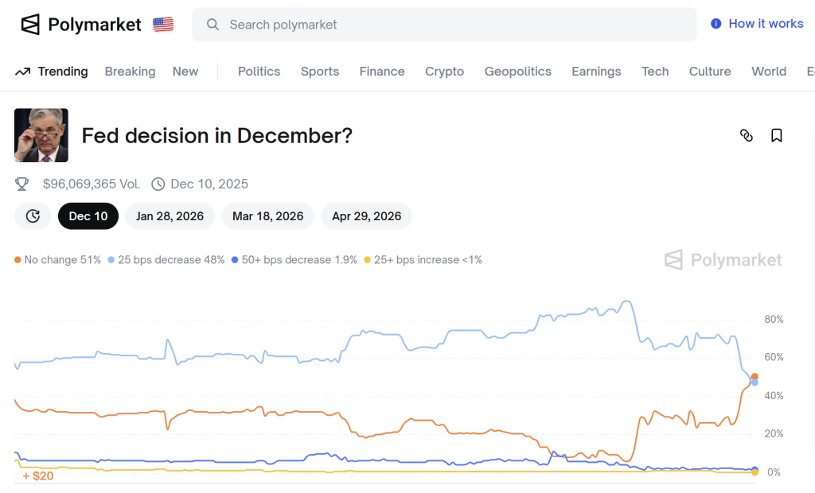Open the Breaking tab
815x493 pixels.
130,72
